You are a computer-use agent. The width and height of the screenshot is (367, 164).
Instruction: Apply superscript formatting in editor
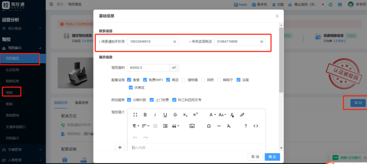pyautogui.click(x=196, y=114)
